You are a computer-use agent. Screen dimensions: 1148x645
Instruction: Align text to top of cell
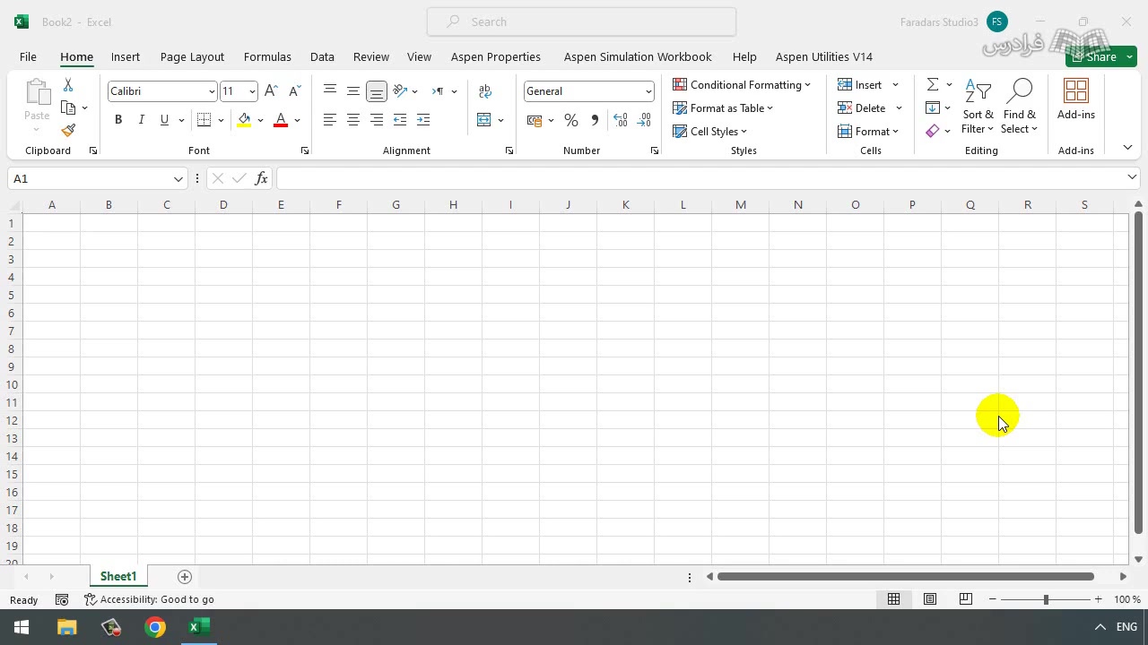[x=330, y=91]
